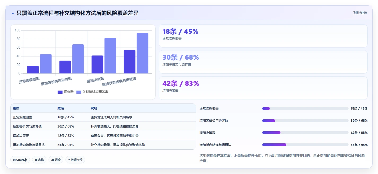
Task: Click table cell 补充非法输入、门槛值和精度边界
Action: [x=115, y=126]
